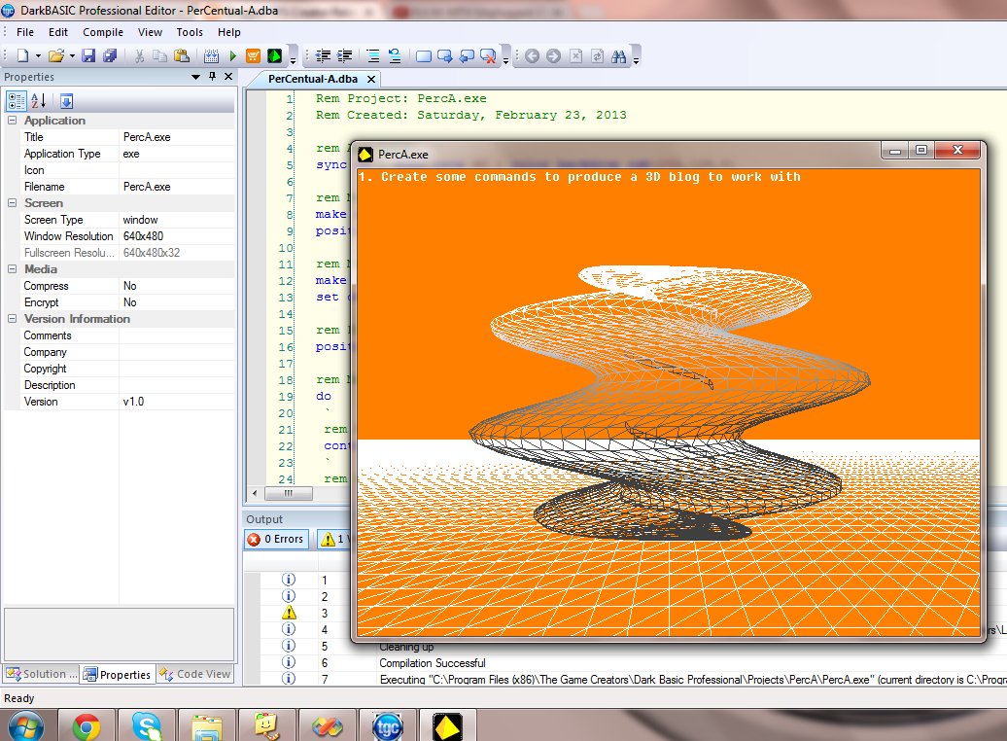The width and height of the screenshot is (1007, 741).
Task: Collapse the Version Information property group
Action: (12, 318)
